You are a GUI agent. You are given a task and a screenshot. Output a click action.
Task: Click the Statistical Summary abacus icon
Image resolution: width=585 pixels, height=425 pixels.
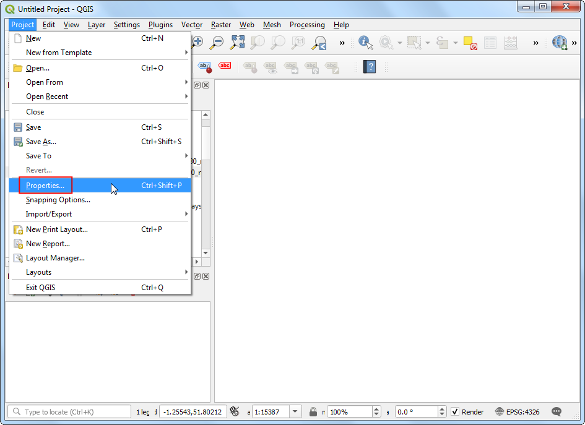[x=511, y=43]
